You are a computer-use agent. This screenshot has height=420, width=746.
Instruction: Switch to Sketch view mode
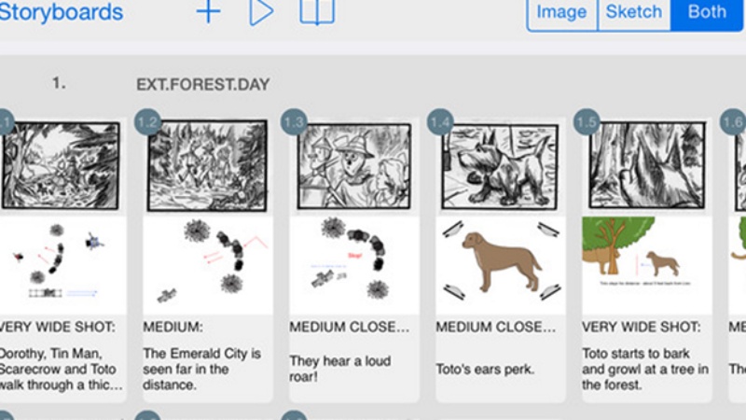634,13
